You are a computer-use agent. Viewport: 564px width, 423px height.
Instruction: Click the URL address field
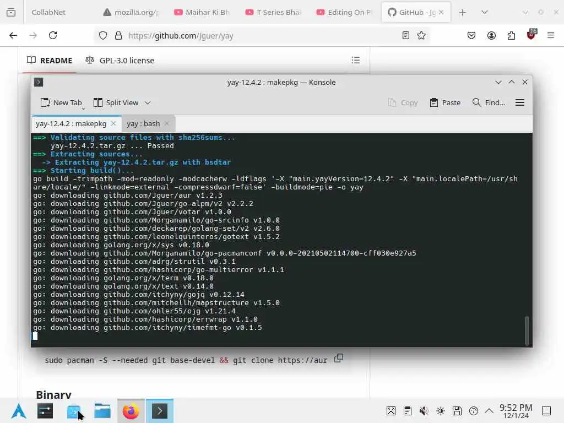tap(263, 36)
